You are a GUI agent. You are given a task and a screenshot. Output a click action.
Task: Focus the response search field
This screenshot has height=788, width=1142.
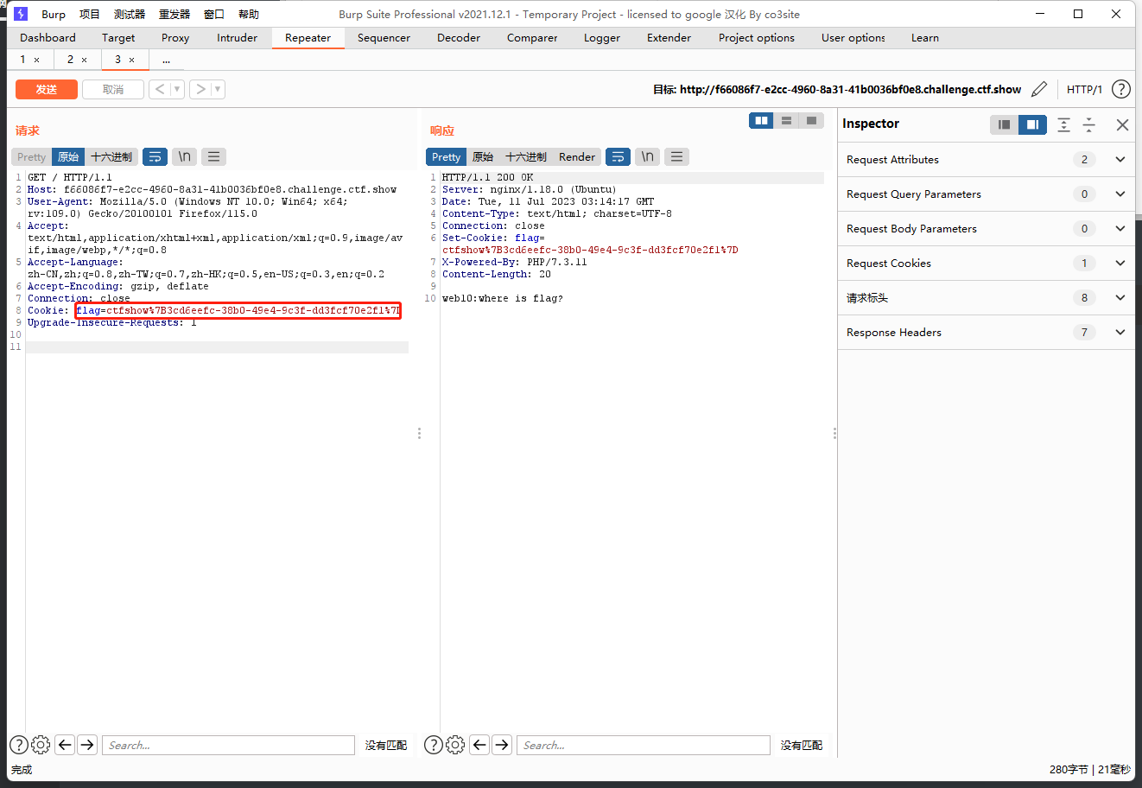click(644, 745)
